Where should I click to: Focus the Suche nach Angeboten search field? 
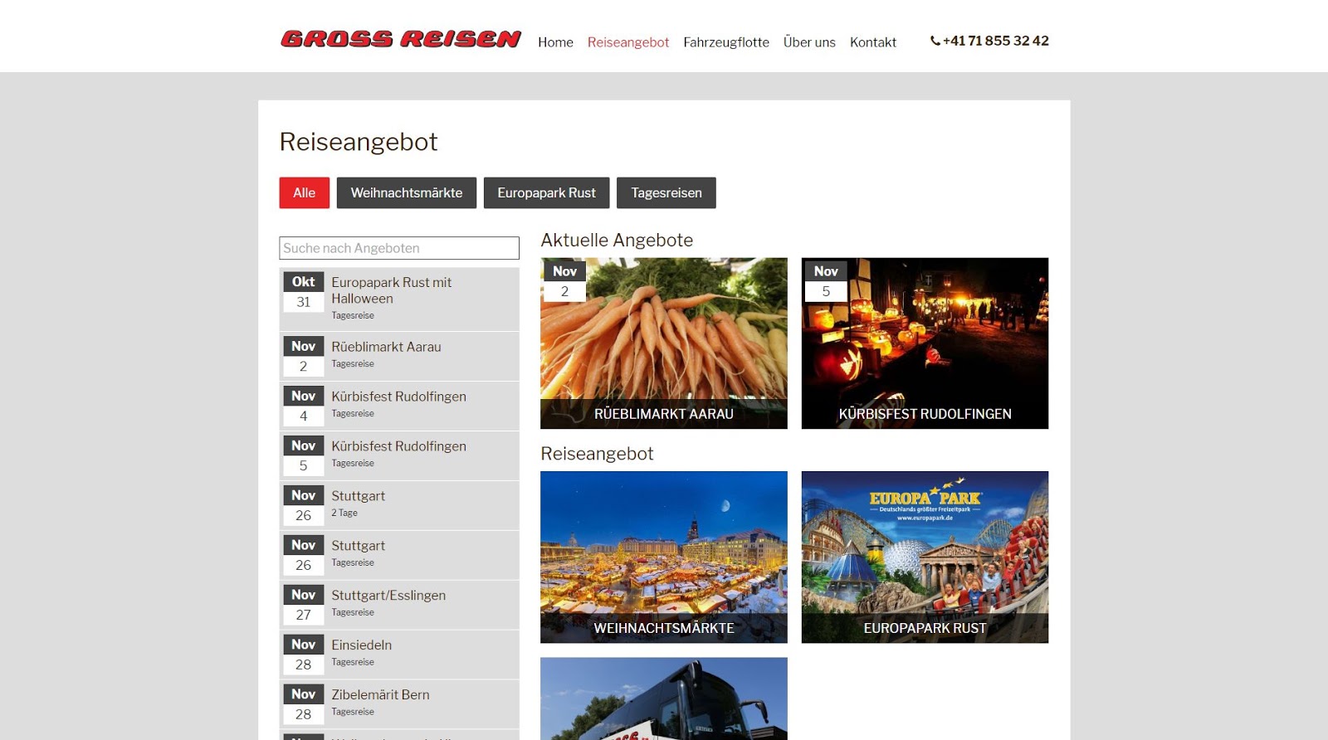[x=399, y=248]
